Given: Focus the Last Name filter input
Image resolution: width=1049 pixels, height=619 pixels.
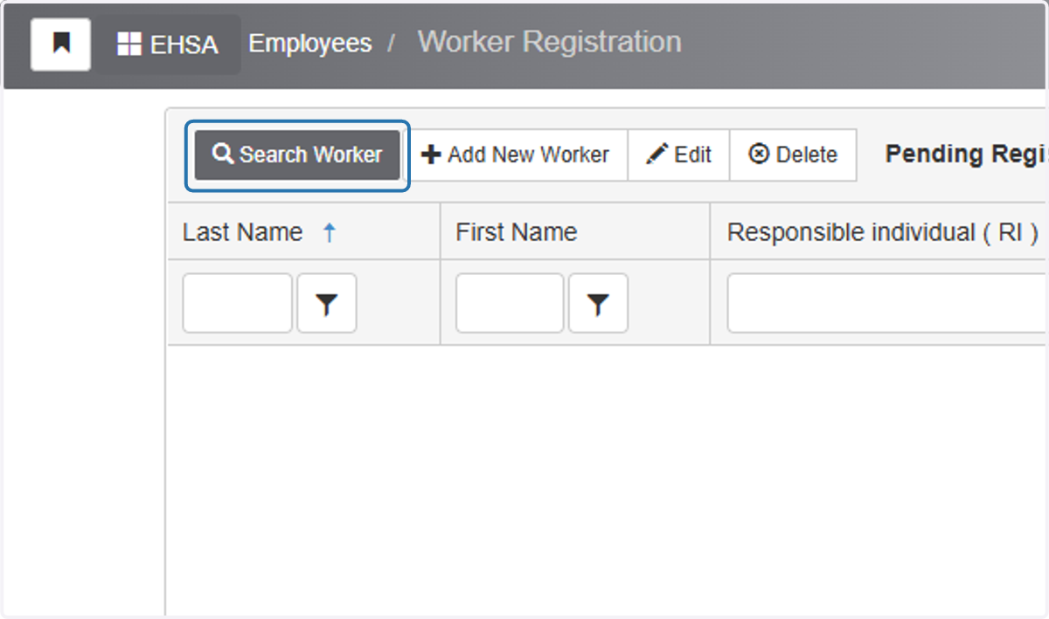Looking at the screenshot, I should tap(238, 303).
